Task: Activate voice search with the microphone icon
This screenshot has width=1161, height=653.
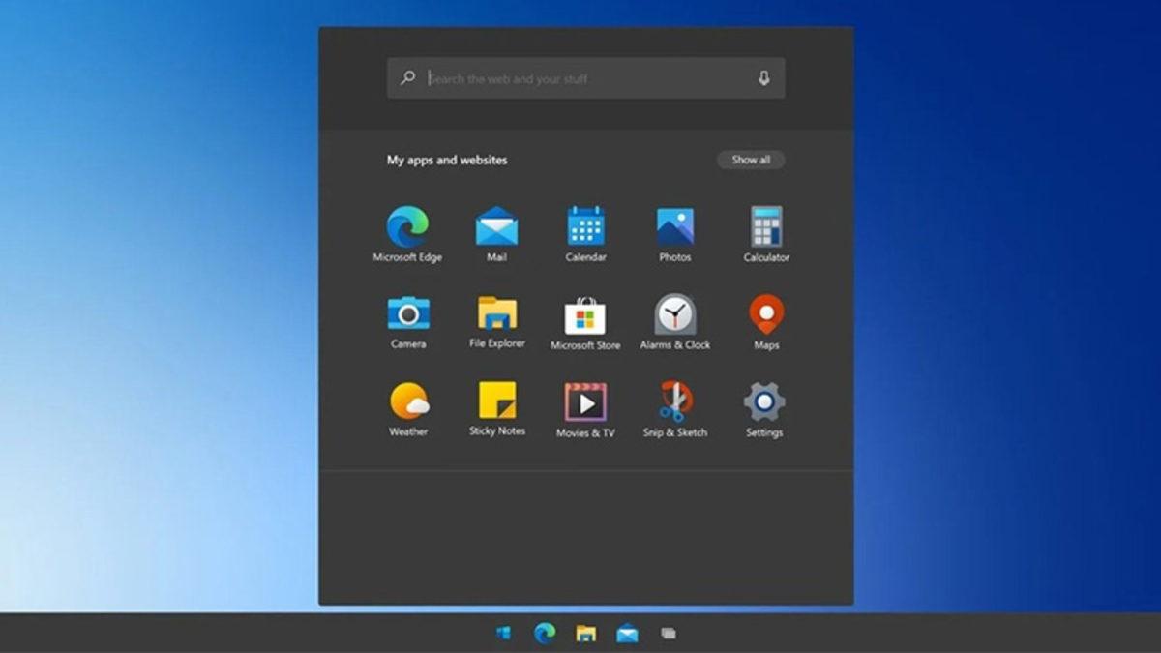Action: (763, 77)
